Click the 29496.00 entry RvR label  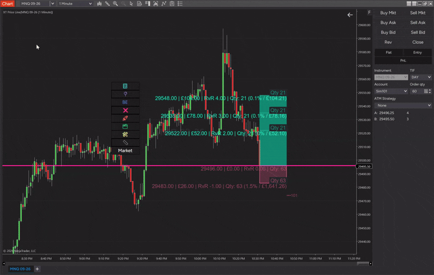(x=244, y=168)
